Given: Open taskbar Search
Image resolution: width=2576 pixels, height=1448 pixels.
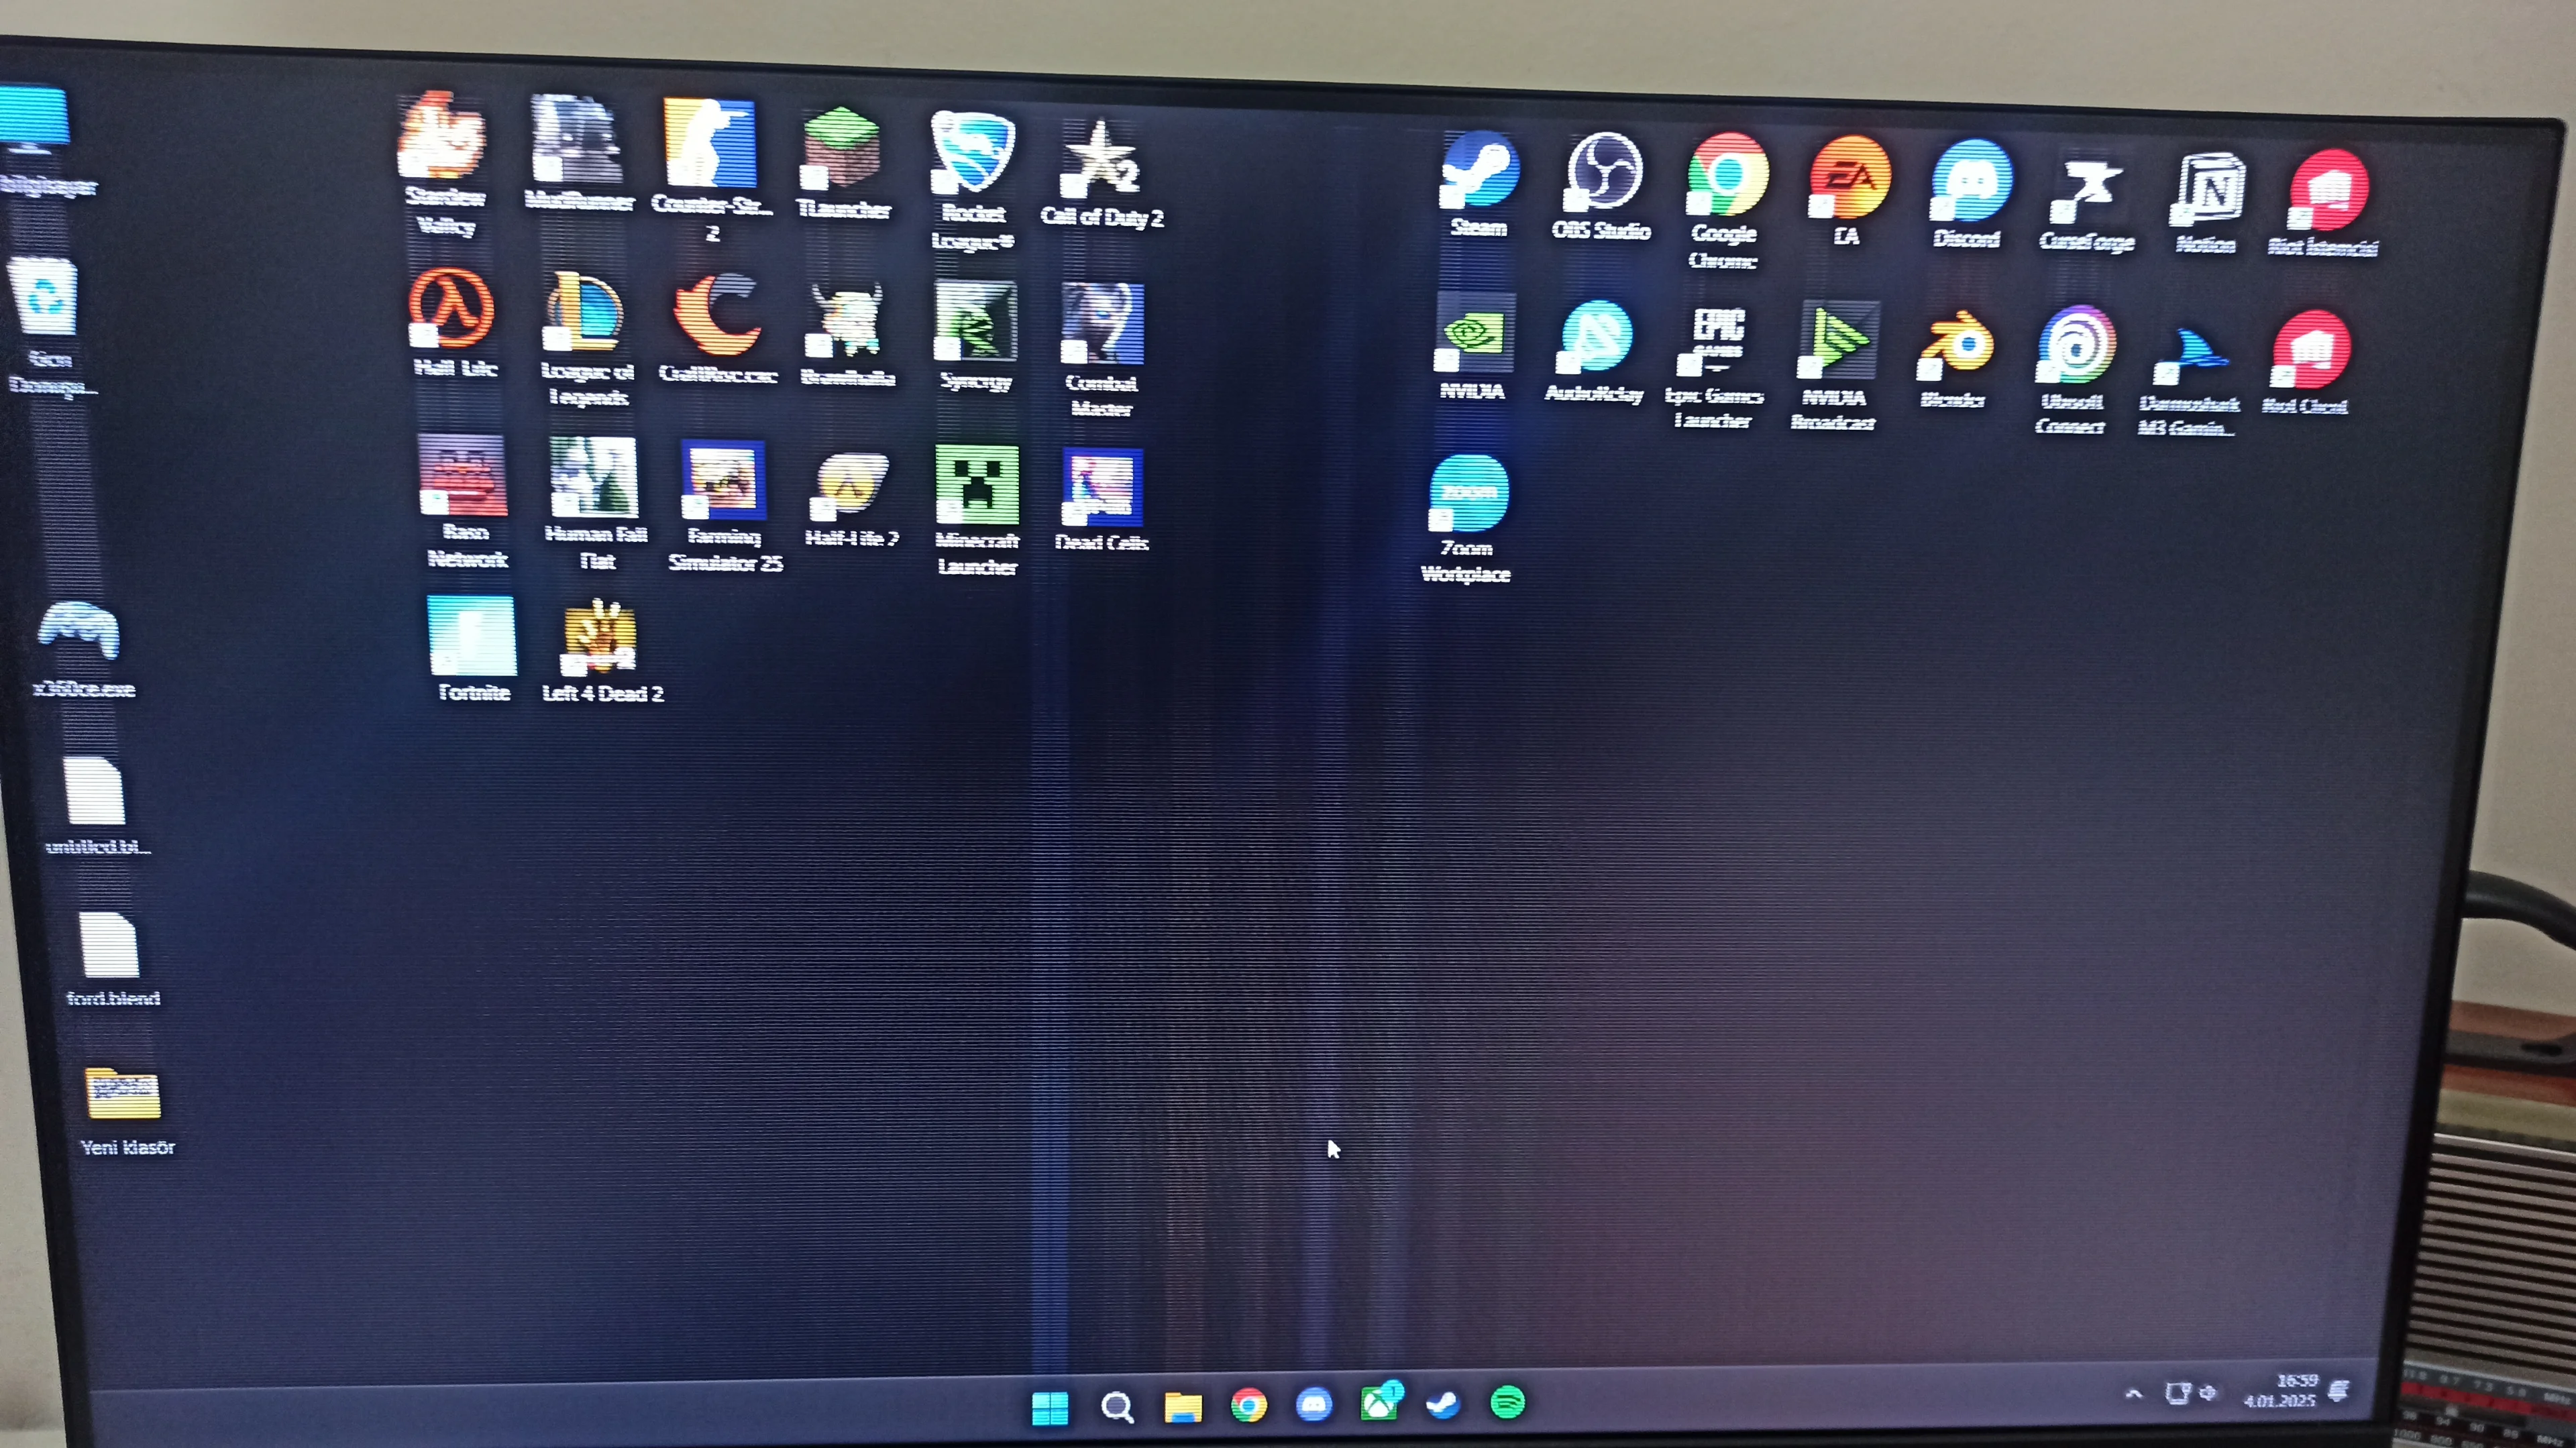Looking at the screenshot, I should click(x=1116, y=1407).
